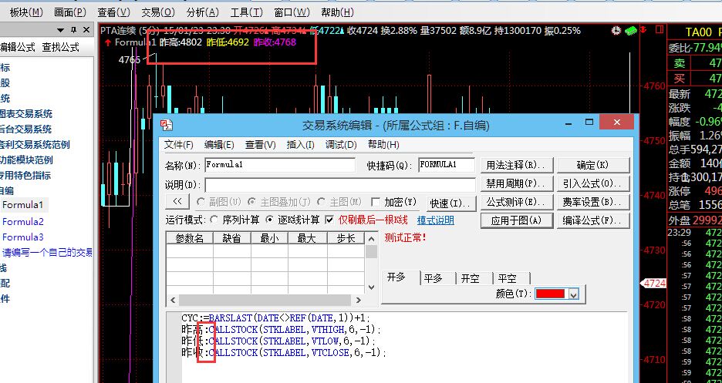Click the clock/period icon above the chart

[616, 31]
